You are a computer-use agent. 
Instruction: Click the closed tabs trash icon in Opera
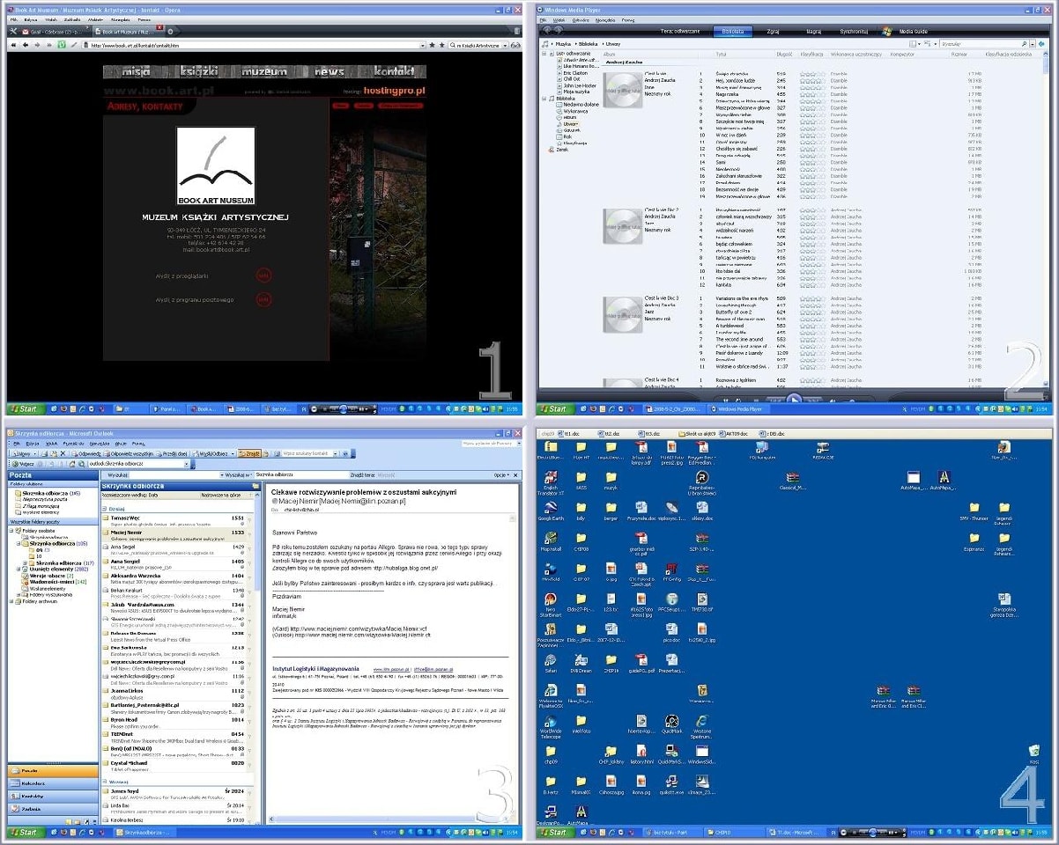515,31
